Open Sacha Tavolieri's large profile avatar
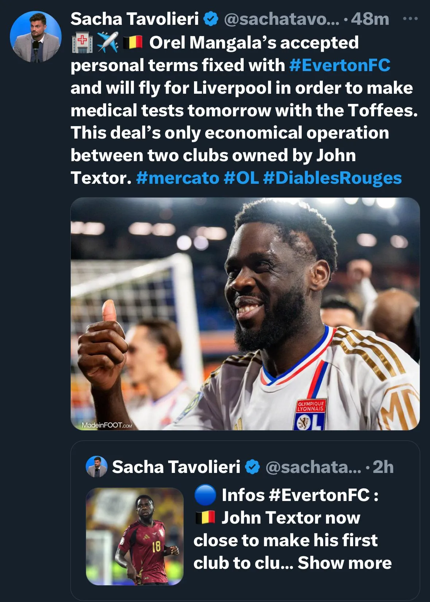 36,36
